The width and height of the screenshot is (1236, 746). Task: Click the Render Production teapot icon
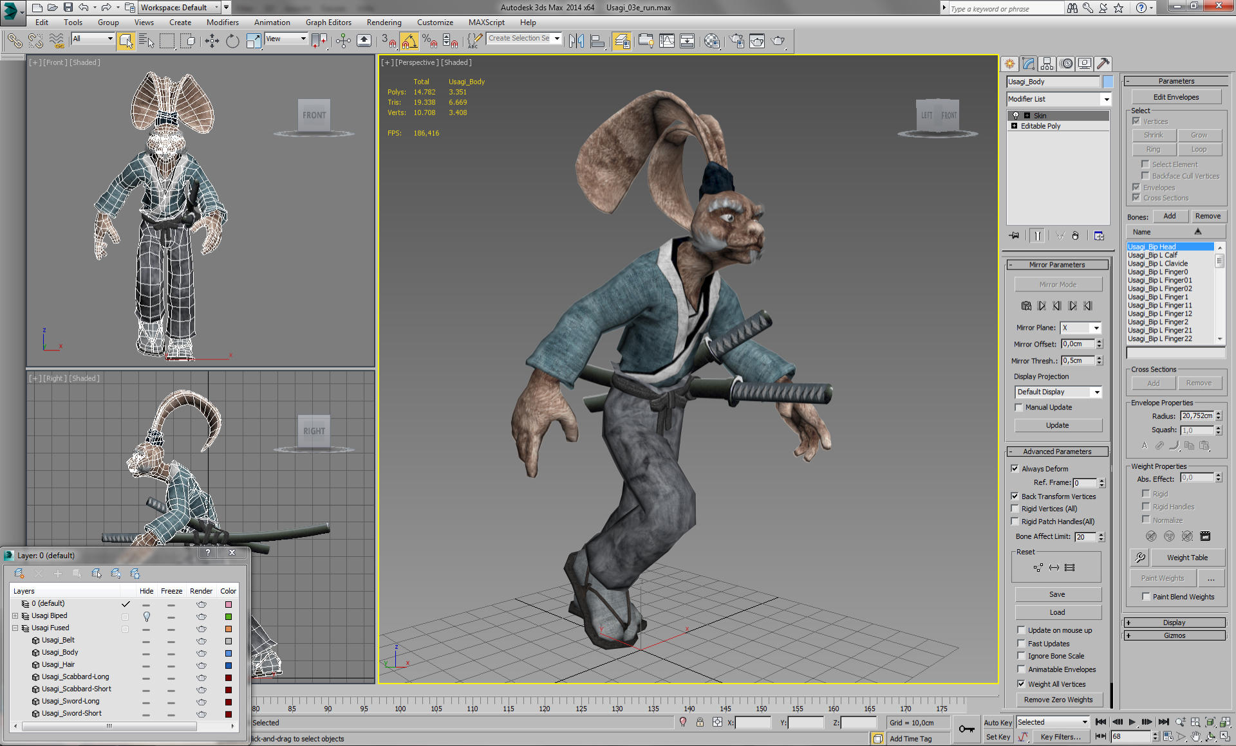tap(778, 41)
